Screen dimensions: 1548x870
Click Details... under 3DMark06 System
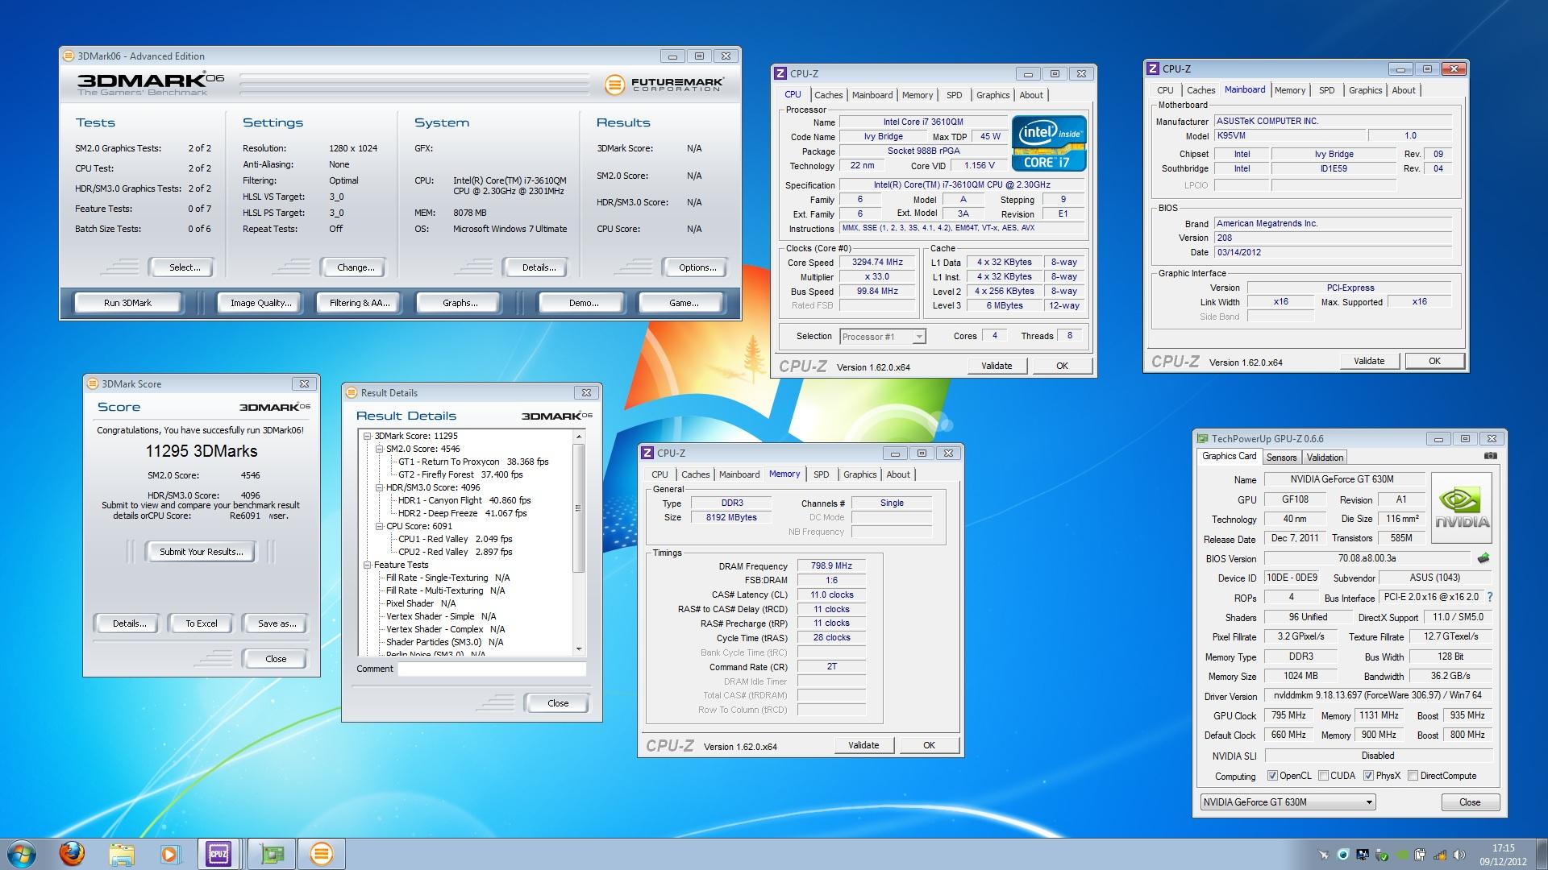click(x=539, y=267)
